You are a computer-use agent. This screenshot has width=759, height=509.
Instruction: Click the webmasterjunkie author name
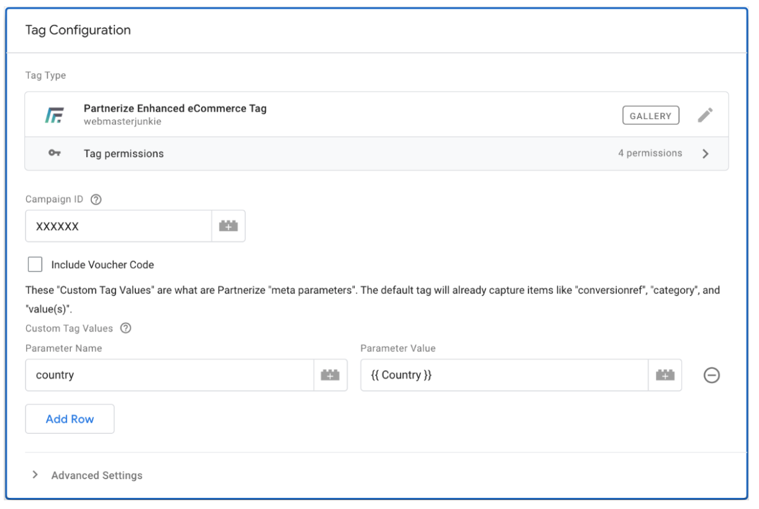pos(122,122)
